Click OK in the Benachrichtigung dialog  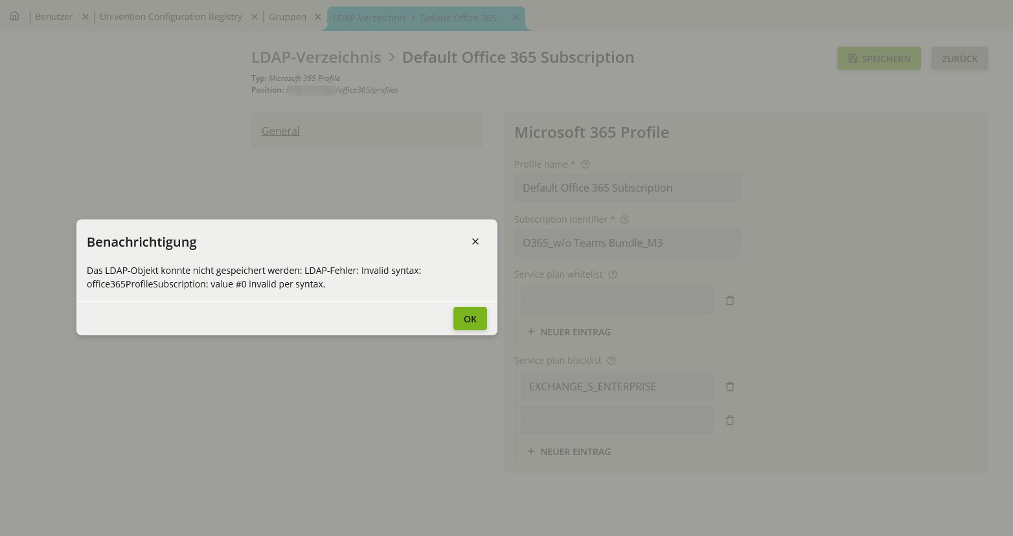(470, 318)
